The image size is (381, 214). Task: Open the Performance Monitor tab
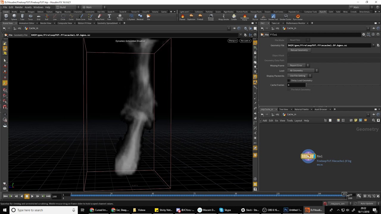point(296,23)
